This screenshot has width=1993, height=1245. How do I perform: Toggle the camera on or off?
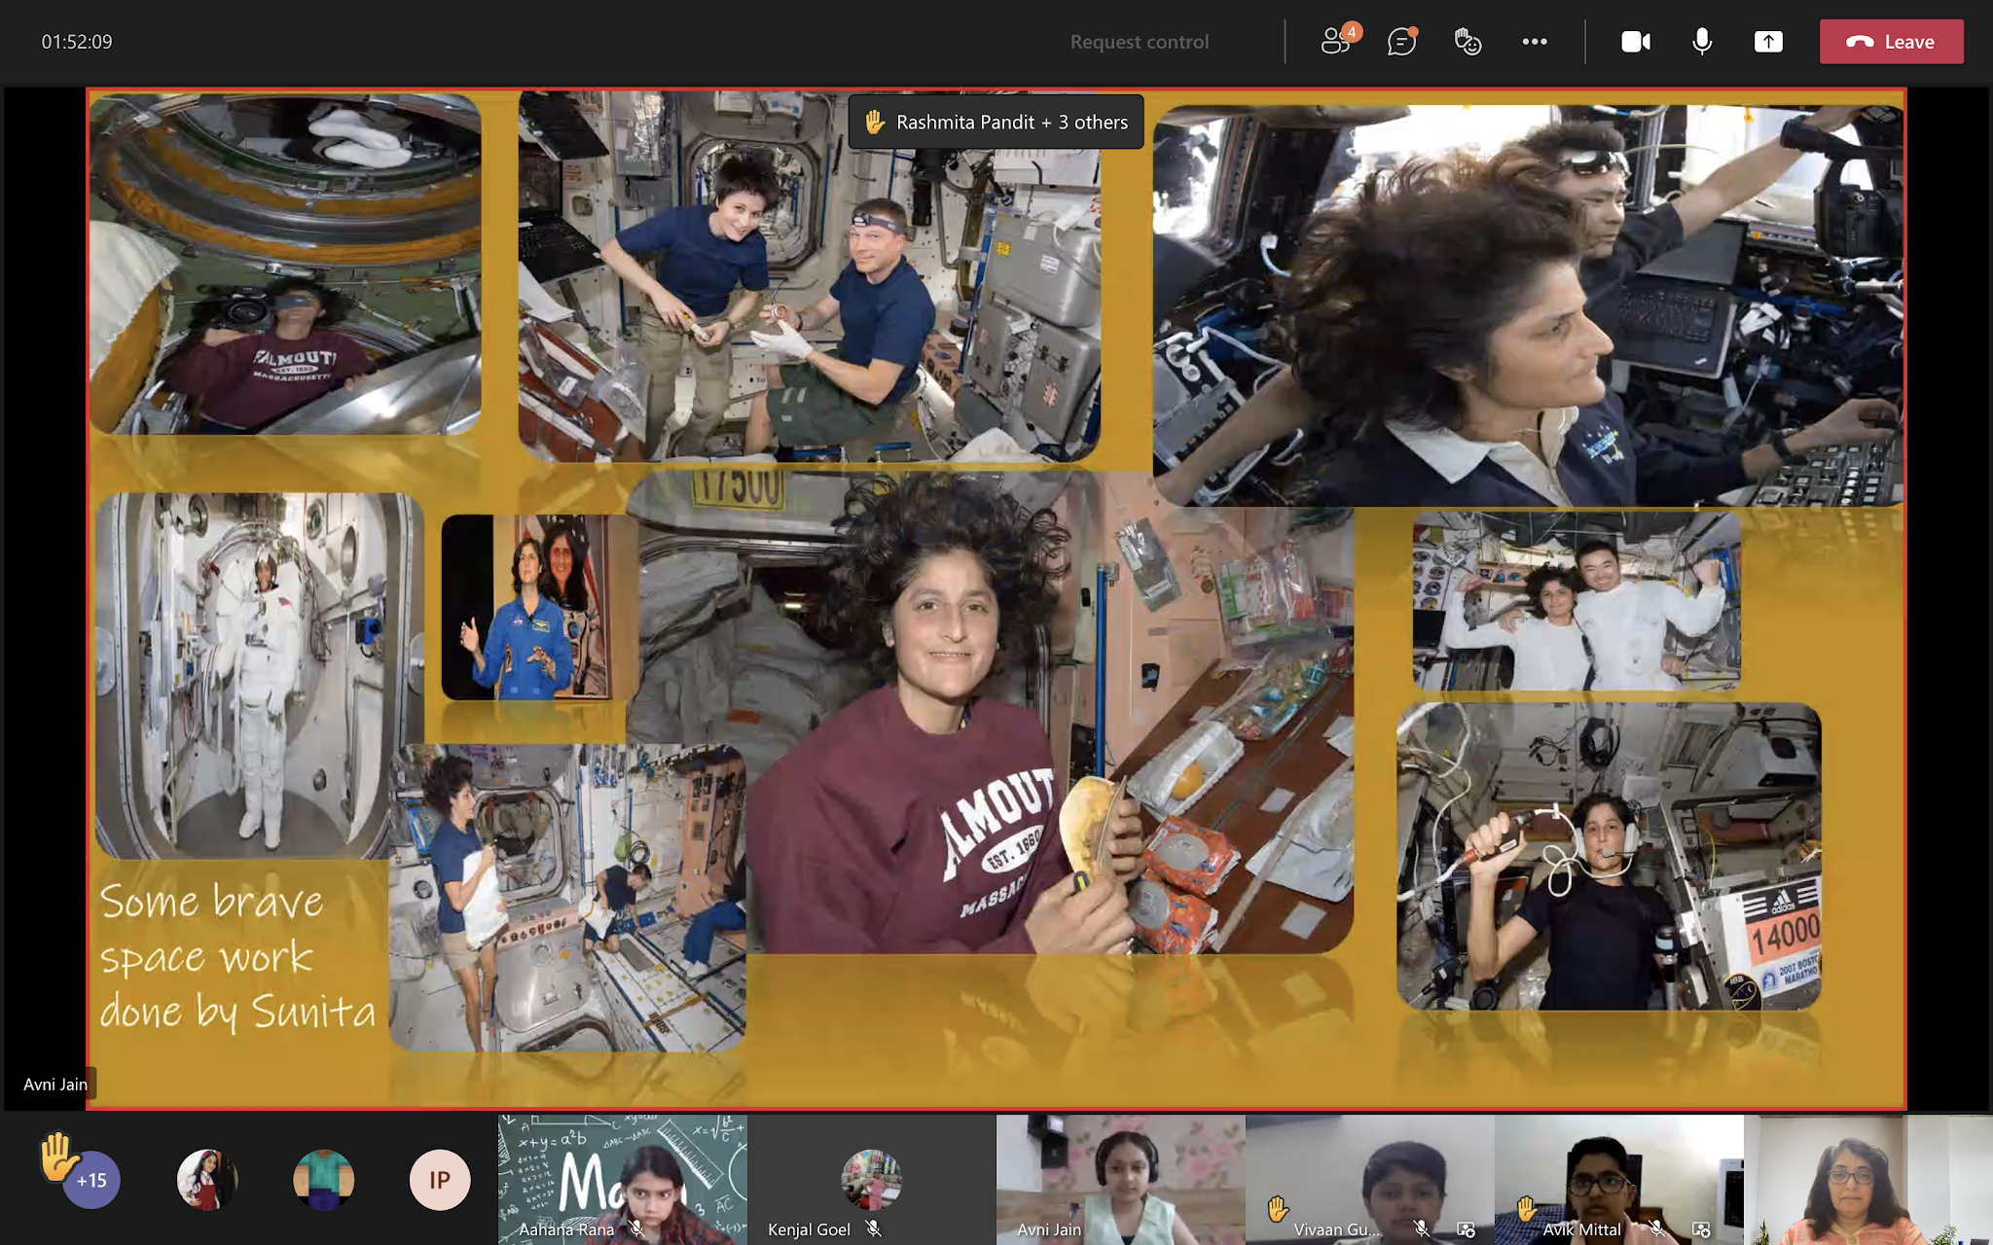click(x=1635, y=42)
